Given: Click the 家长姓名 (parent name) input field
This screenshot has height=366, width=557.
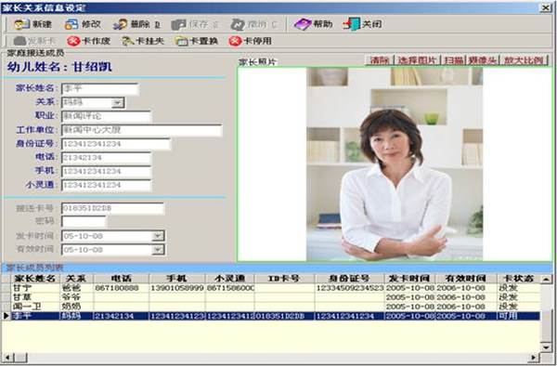Looking at the screenshot, I should pyautogui.click(x=100, y=89).
